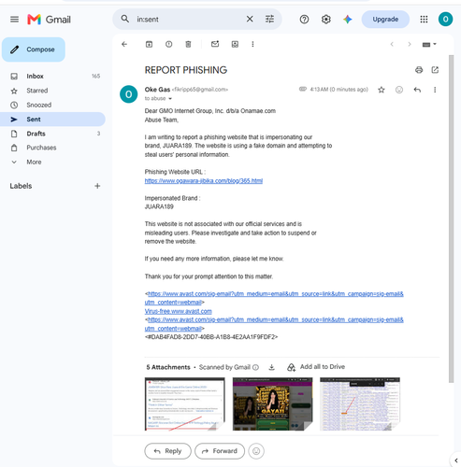Show the side panel chevron
Image resolution: width=461 pixels, height=467 pixels.
click(456, 460)
